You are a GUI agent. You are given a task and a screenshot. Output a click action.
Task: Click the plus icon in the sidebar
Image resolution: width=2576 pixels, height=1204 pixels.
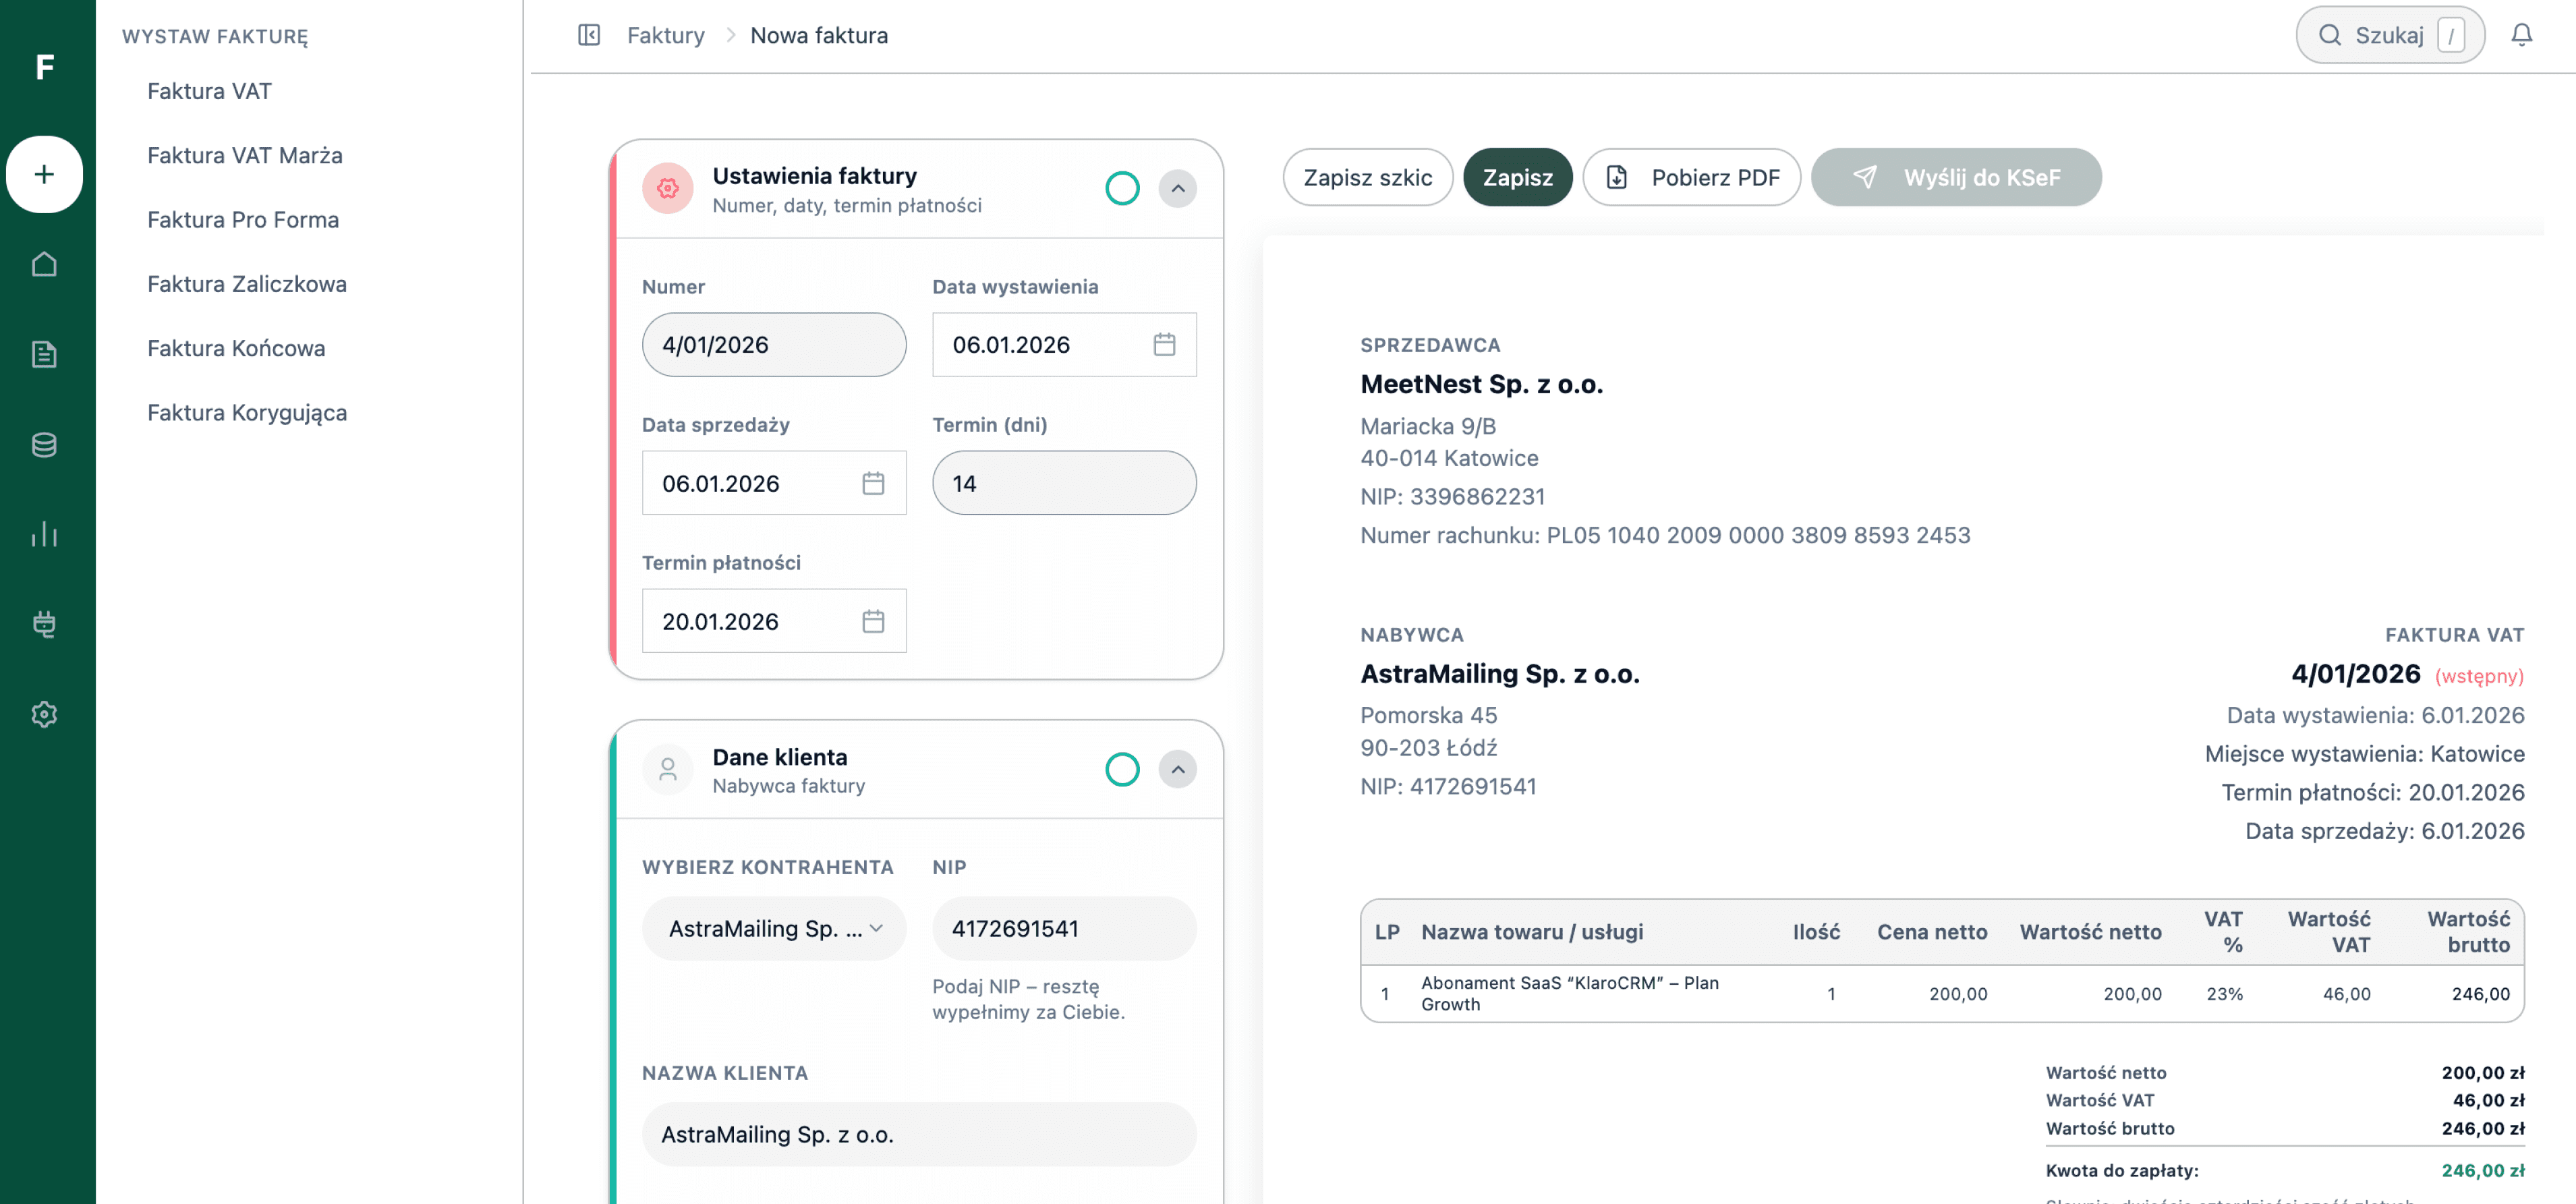(x=44, y=174)
